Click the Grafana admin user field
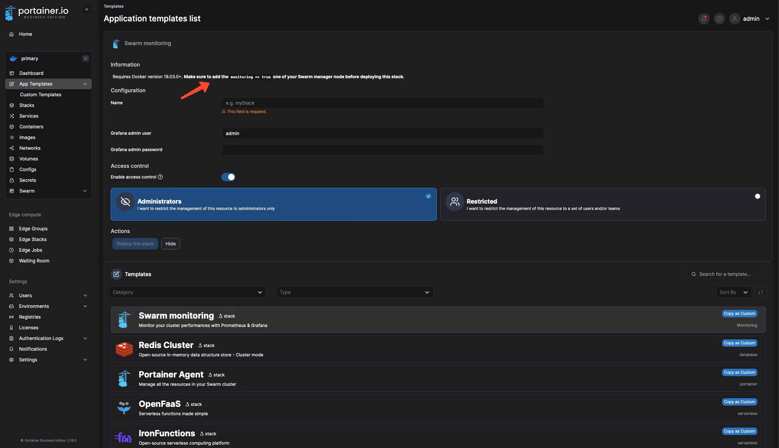779x448 pixels. [383, 133]
